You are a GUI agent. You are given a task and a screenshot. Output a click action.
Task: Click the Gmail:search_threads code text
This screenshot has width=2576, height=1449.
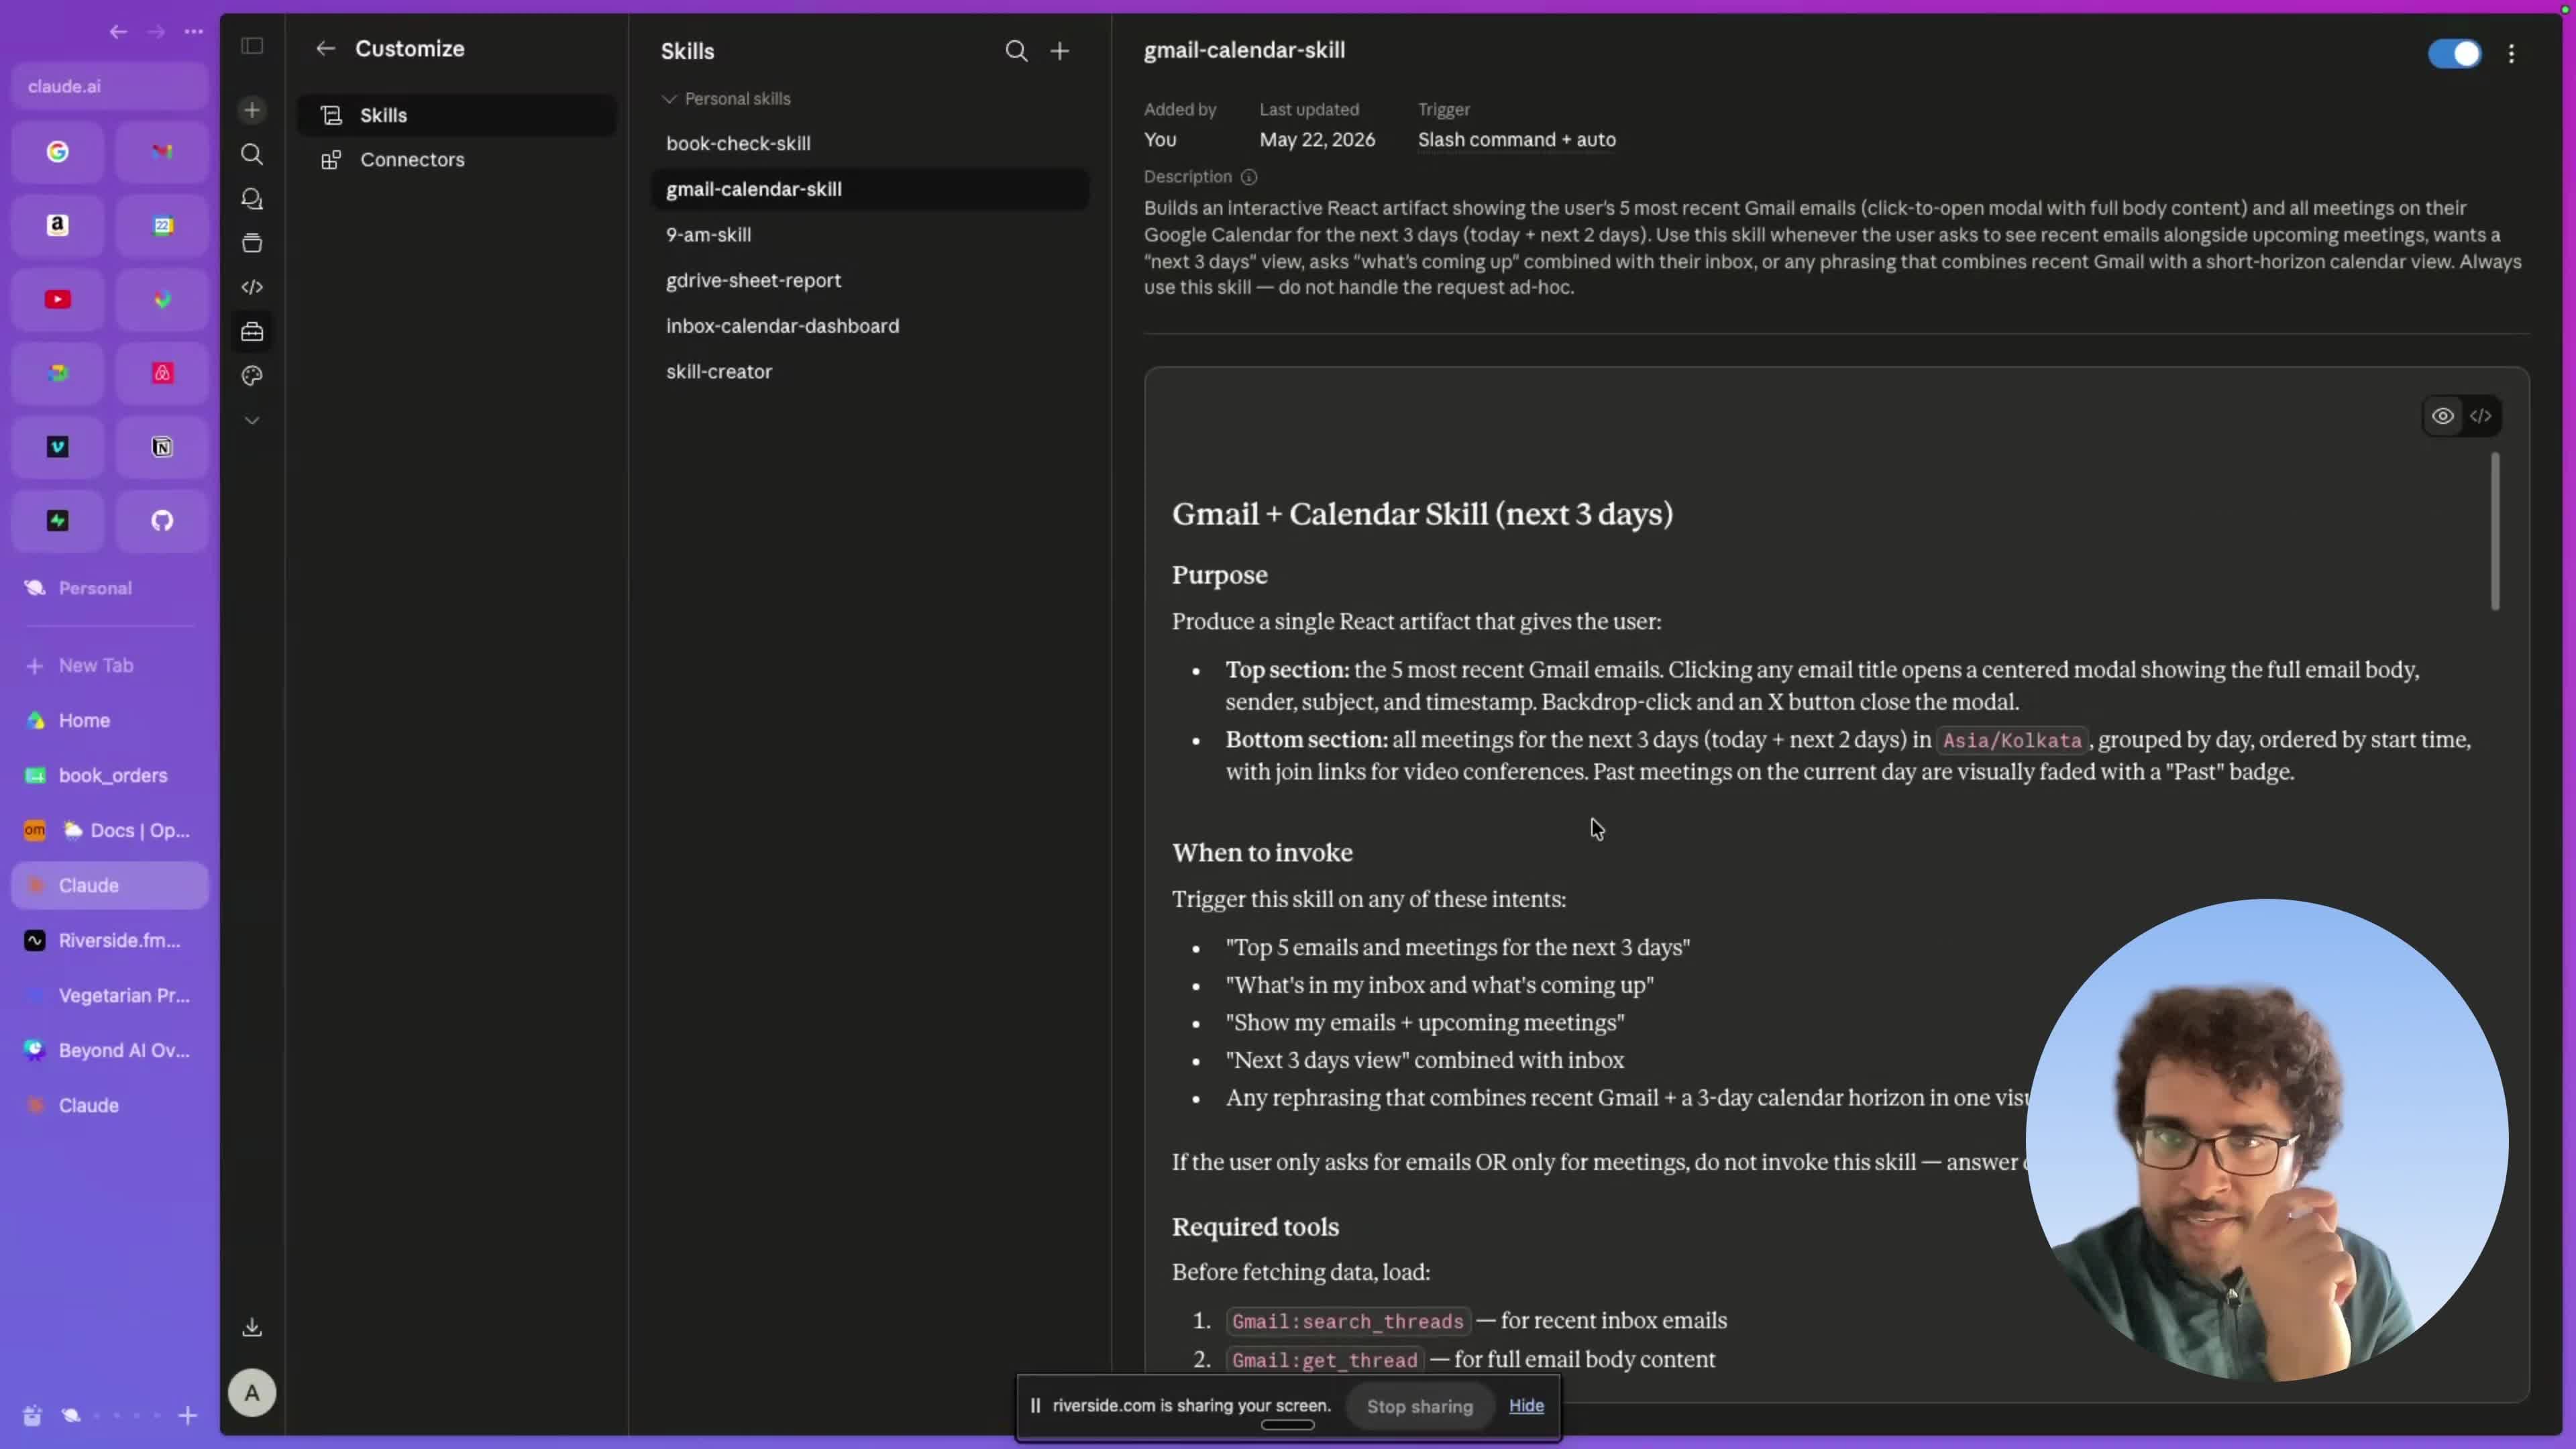tap(1347, 1321)
